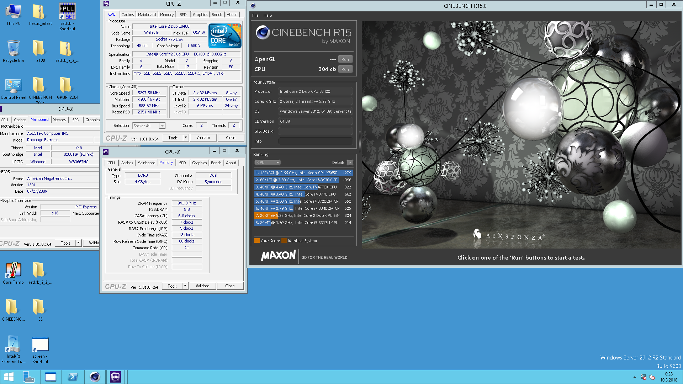
Task: Open the hexus_pifast folder icon
Action: (40, 15)
